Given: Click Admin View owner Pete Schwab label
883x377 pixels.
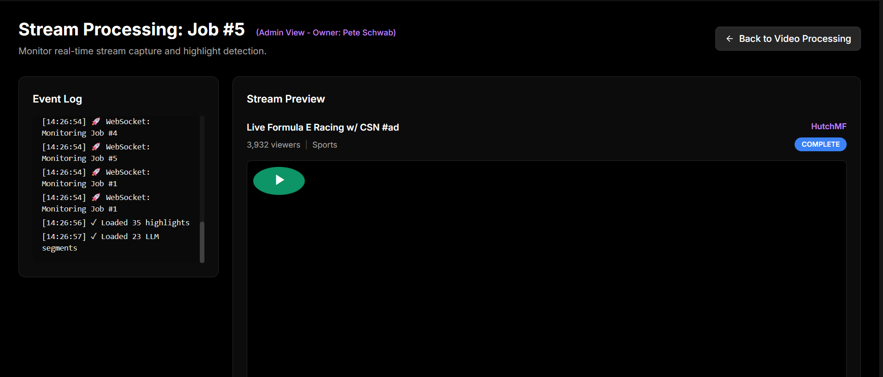Looking at the screenshot, I should coord(326,33).
